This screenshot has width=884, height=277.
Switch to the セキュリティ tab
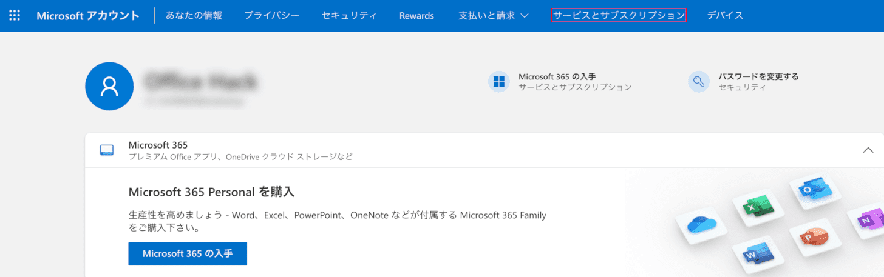pos(349,16)
